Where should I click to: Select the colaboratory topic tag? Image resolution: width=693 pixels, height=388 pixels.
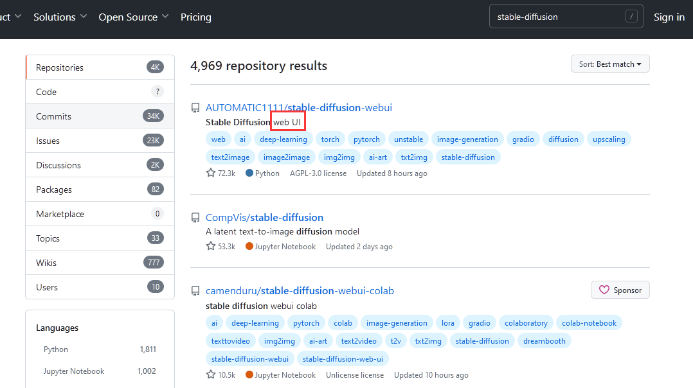[x=526, y=322]
